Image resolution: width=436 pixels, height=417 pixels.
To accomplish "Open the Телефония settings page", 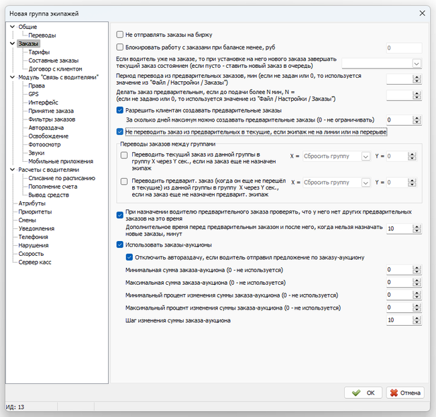I will click(34, 237).
